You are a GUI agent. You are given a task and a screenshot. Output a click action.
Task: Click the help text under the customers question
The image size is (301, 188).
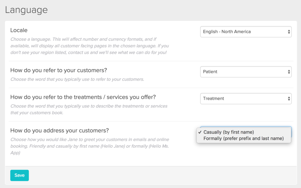click(x=77, y=79)
